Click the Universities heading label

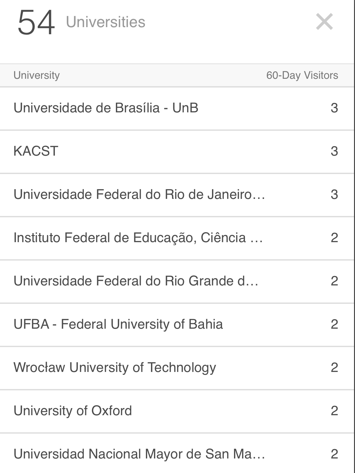point(106,22)
